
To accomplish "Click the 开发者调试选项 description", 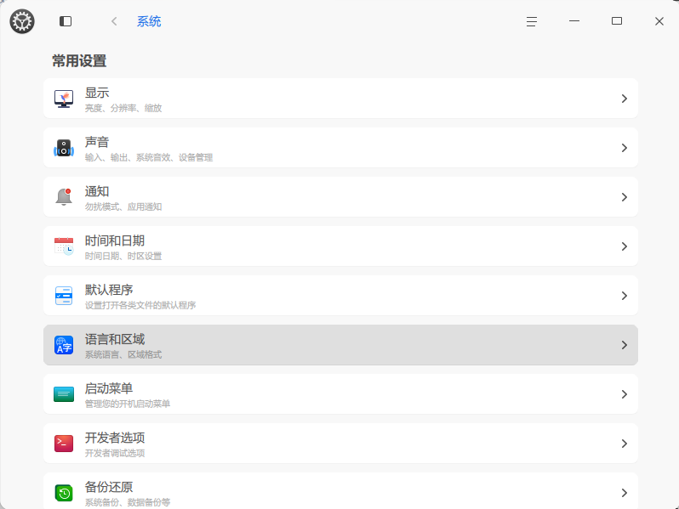I will tap(115, 453).
